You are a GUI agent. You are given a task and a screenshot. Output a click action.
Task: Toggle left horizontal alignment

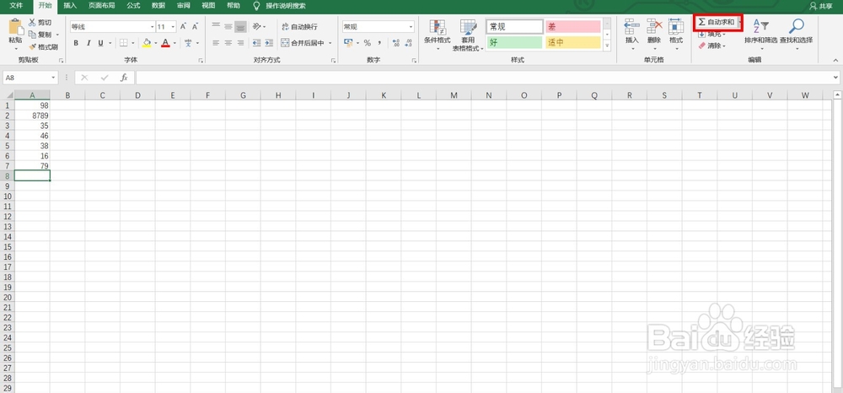click(x=216, y=43)
